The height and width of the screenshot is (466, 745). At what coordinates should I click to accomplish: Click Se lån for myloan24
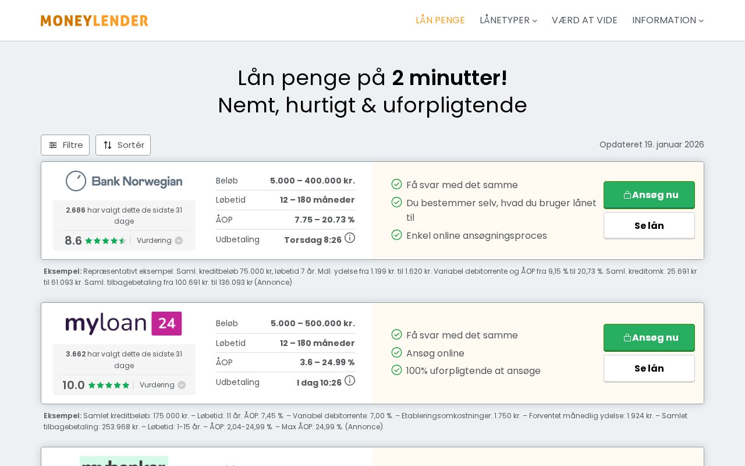pos(649,368)
